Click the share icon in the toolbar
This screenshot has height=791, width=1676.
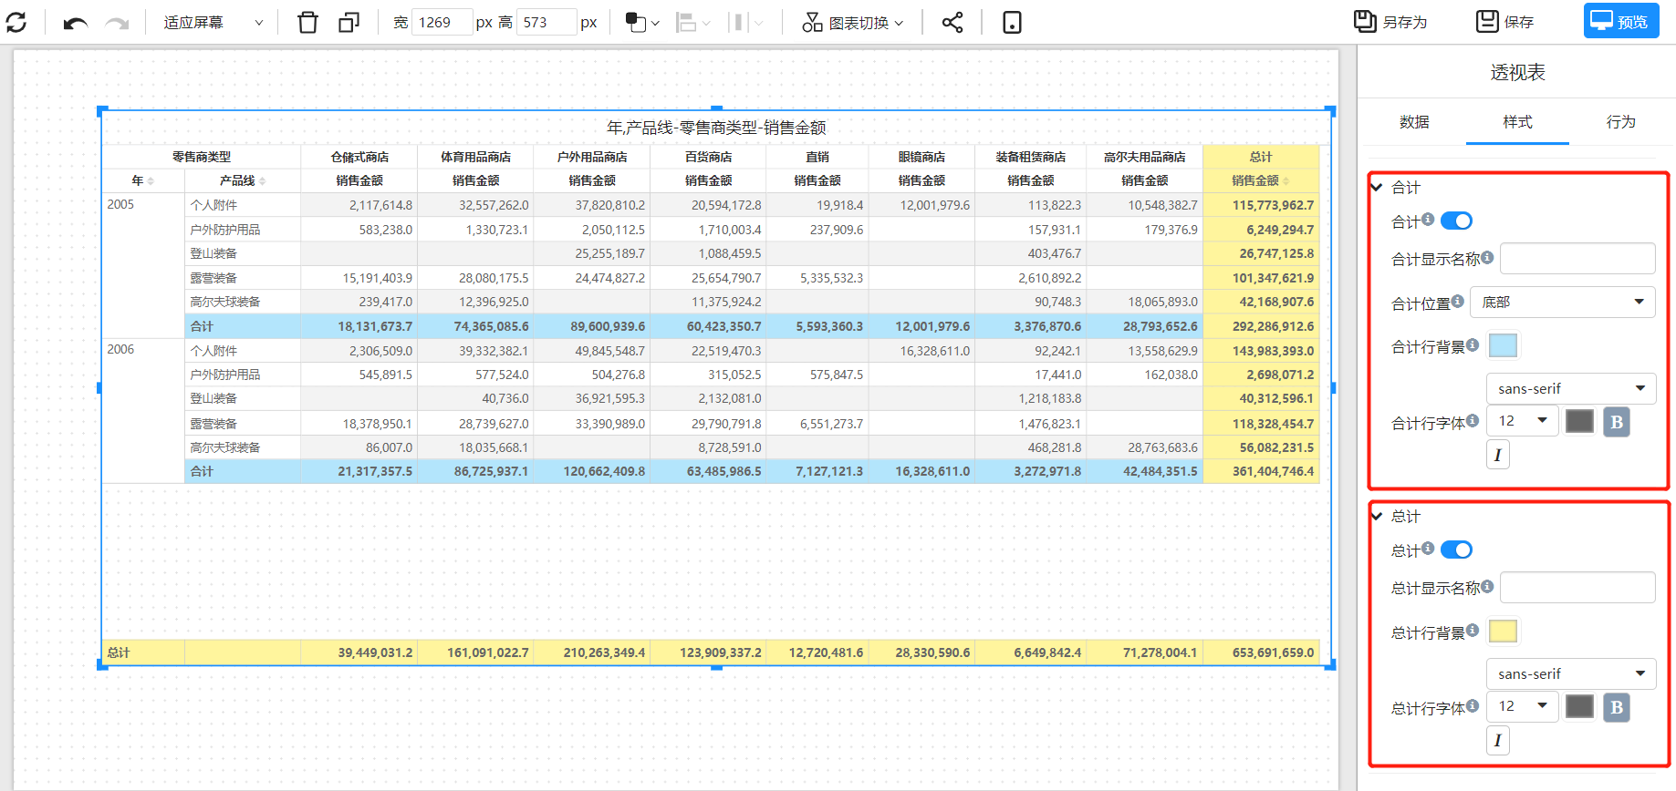point(953,22)
